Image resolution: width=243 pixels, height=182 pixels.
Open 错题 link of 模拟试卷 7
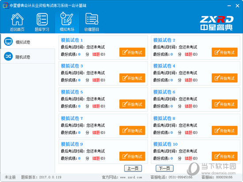tap(96, 133)
